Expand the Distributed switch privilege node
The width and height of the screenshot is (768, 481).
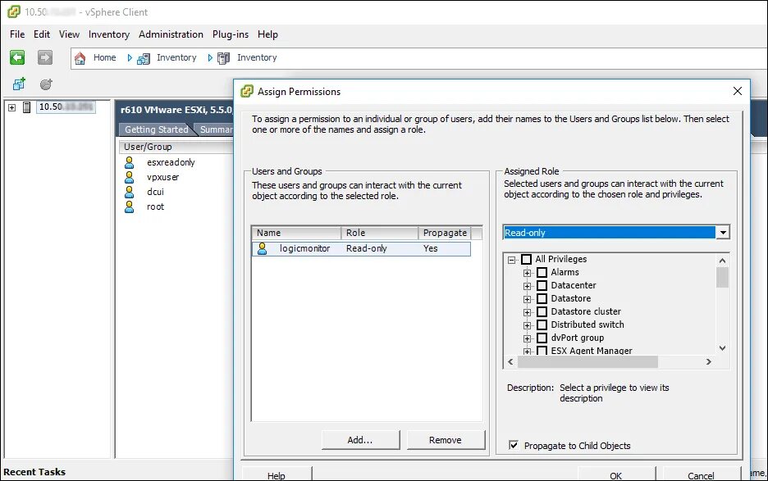click(x=527, y=325)
